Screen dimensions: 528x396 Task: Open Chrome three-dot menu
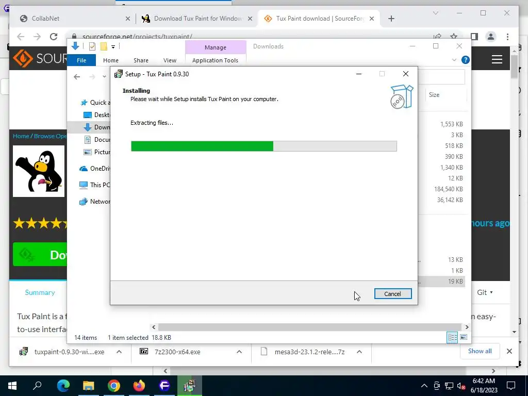click(x=507, y=37)
